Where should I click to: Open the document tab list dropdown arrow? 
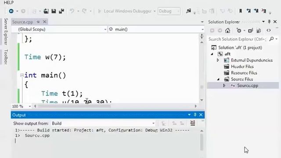202,22
